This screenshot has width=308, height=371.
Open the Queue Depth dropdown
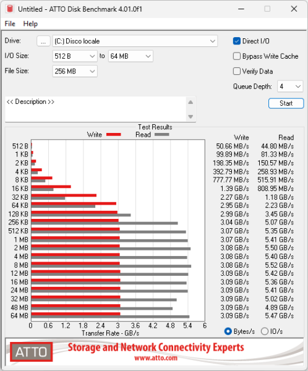pyautogui.click(x=290, y=87)
